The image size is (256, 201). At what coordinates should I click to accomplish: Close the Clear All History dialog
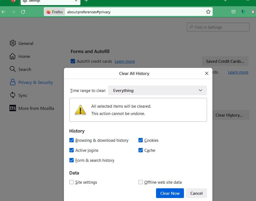coord(207,73)
